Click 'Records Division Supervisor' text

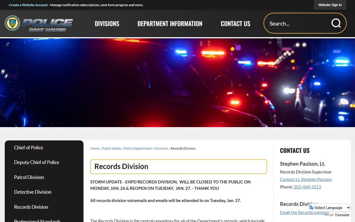pos(306,172)
